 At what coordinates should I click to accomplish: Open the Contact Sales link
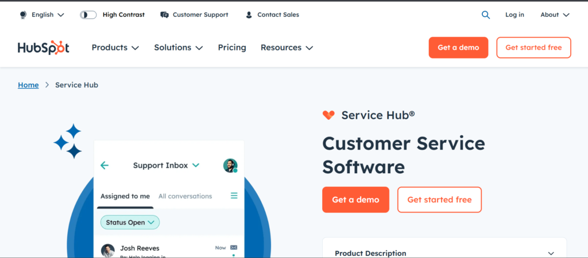tap(278, 15)
